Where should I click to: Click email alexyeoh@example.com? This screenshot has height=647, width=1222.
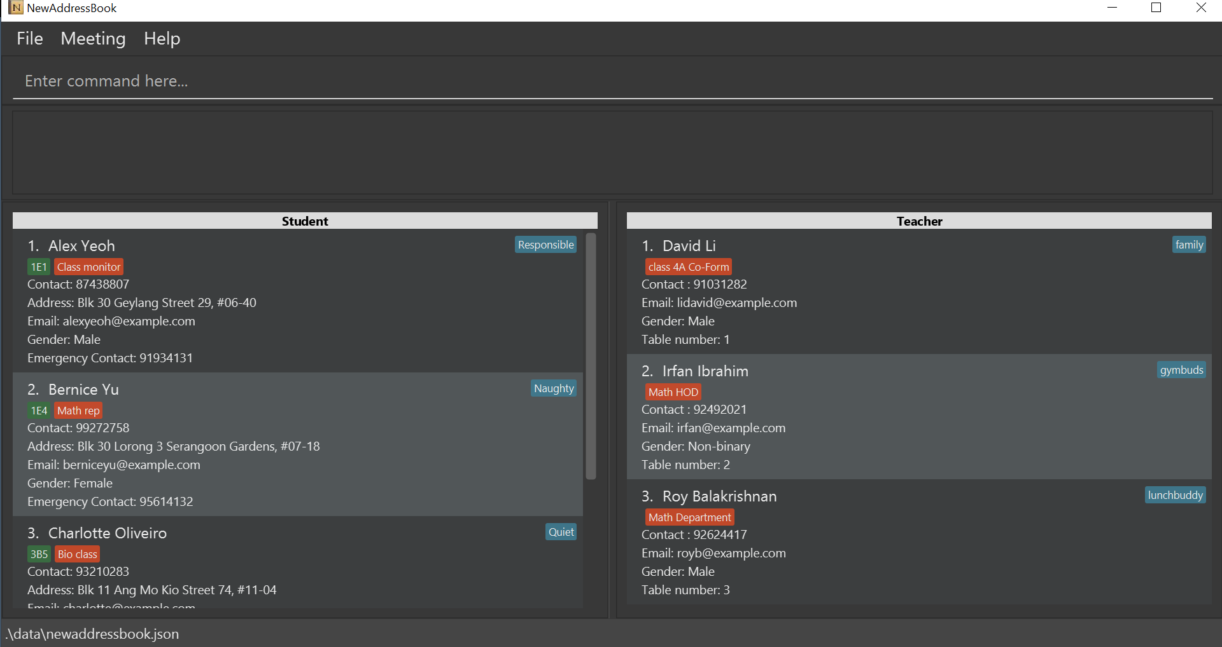[x=111, y=321]
